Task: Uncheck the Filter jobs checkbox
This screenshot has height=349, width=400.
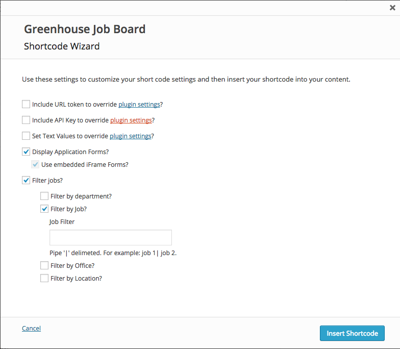Action: click(x=26, y=180)
